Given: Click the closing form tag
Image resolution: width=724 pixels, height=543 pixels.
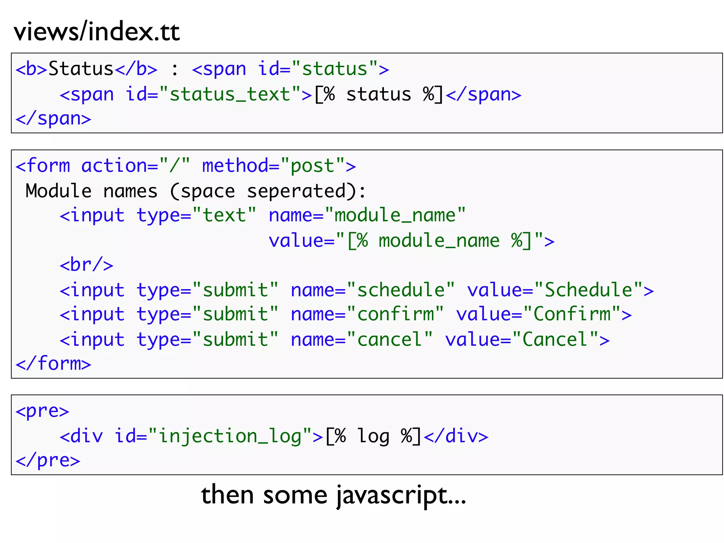Looking at the screenshot, I should (53, 364).
